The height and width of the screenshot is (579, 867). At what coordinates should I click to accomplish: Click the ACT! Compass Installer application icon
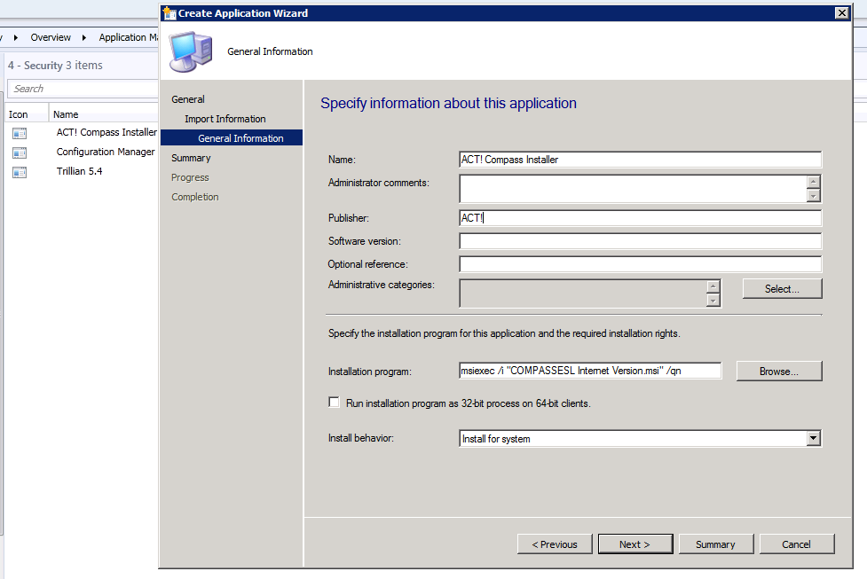[x=20, y=133]
